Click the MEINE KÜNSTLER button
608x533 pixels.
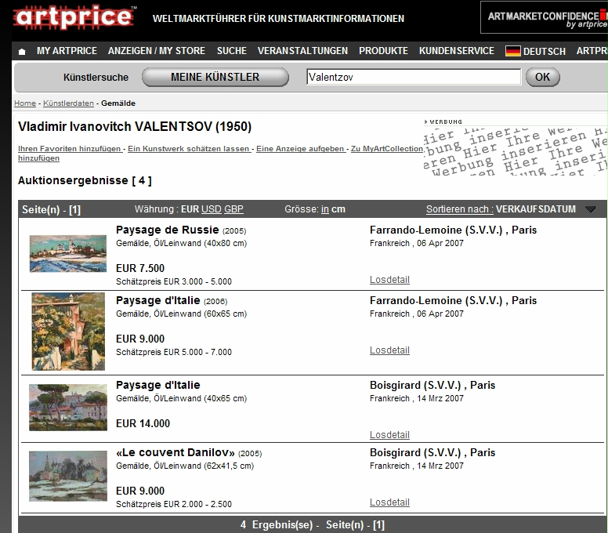click(215, 77)
